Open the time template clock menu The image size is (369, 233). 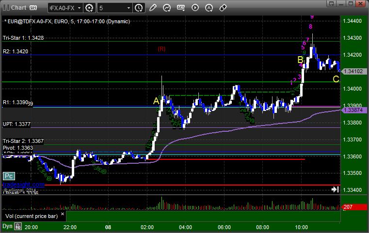pos(139,8)
